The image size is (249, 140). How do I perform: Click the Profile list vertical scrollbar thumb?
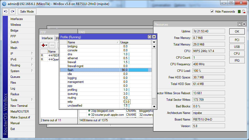pyautogui.click(x=154, y=101)
